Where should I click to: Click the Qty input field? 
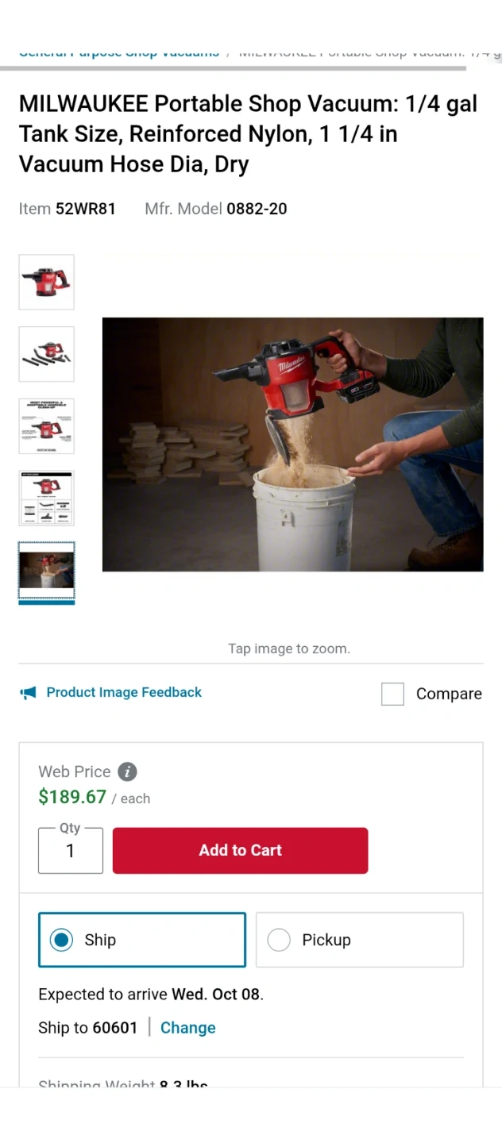click(x=70, y=851)
